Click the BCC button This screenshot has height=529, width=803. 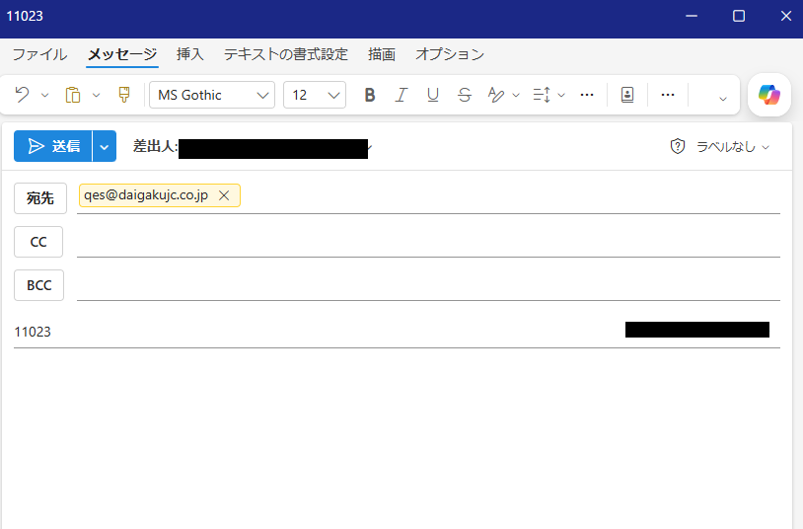(38, 285)
